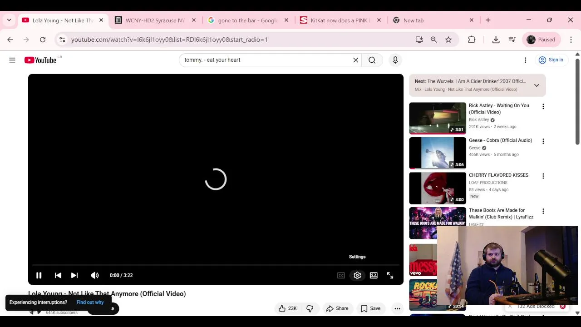Open Geese - Cobra video thumbnail
581x327 pixels.
438,153
